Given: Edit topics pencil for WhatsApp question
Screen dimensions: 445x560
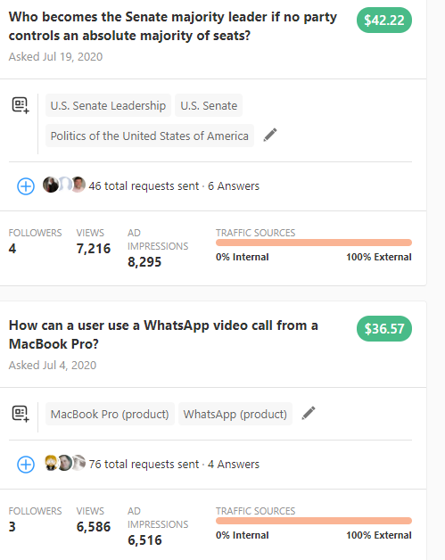Looking at the screenshot, I should [309, 413].
